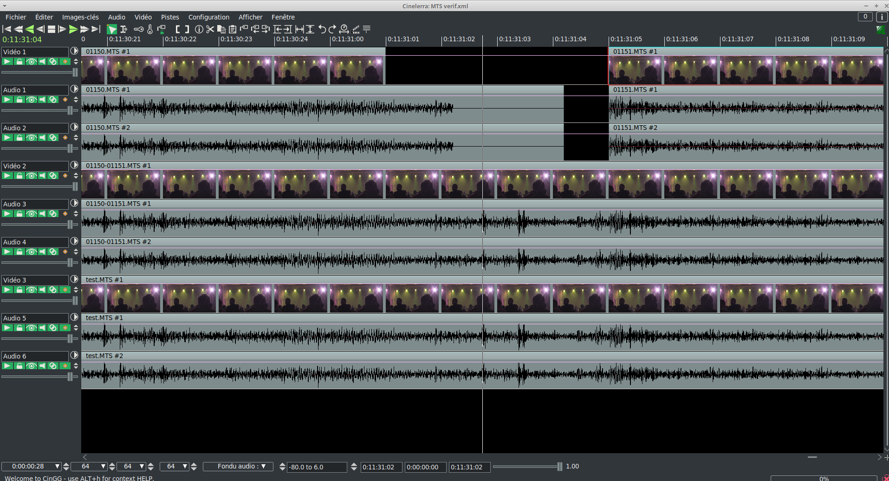Select the I-beam cut and paste editing mode
The image size is (889, 481).
124,29
